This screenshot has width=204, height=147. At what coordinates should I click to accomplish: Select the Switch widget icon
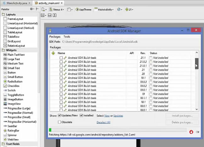[5, 90]
